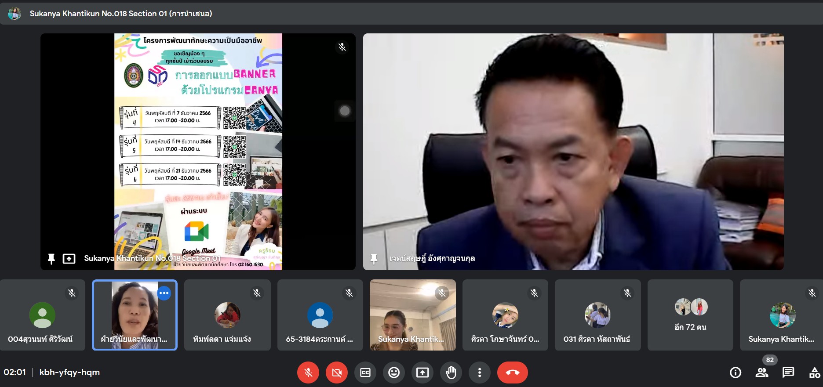Open the three-dot more options menu
This screenshot has height=387, width=823.
[480, 373]
